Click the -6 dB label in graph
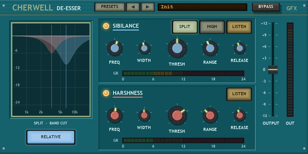Screen dimensions: 308x154 (x=16, y=51)
